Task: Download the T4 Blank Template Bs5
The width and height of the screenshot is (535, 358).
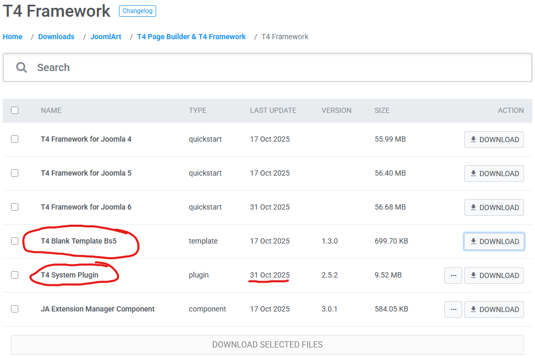Action: coord(494,241)
